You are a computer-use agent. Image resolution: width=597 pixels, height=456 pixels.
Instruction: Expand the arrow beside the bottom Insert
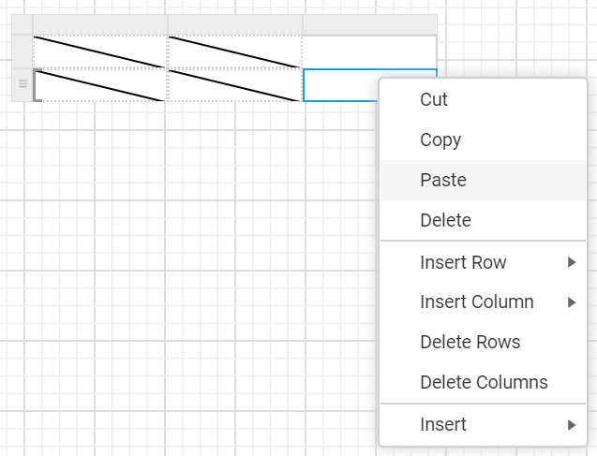(x=572, y=425)
